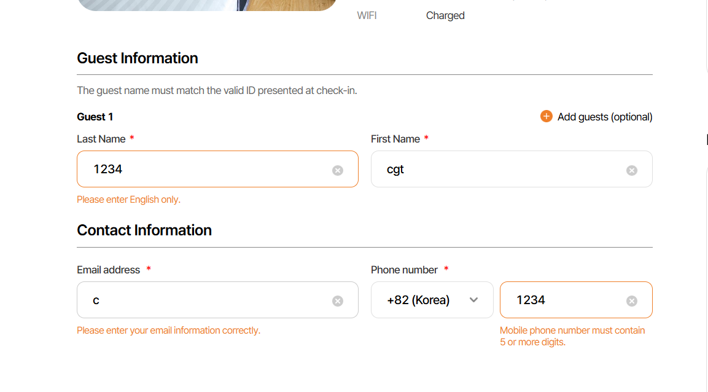Click the 'Please enter English only.' error message
Screen dimensions: 708x392
pos(128,200)
